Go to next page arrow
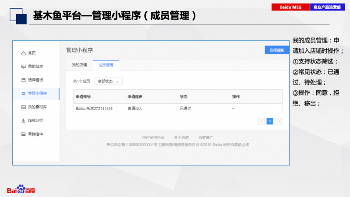The image size is (350, 197). click(x=278, y=121)
